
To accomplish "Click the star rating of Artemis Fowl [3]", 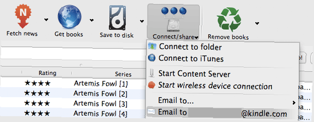I will click(37, 103).
